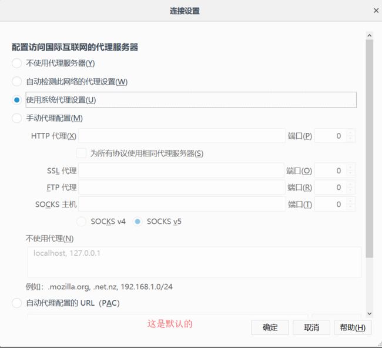Screen dimensions: 382x348
Task: Click the FTP 代理 address field
Action: [x=182, y=188]
